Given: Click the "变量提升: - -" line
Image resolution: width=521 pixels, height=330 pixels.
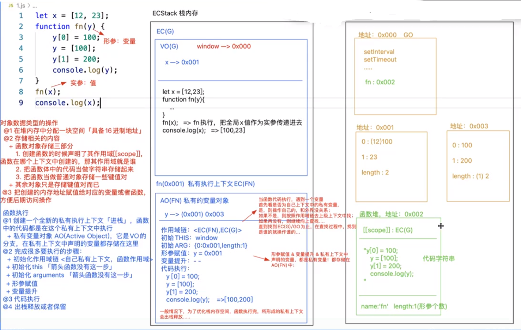Looking at the screenshot, I should pyautogui.click(x=181, y=261).
